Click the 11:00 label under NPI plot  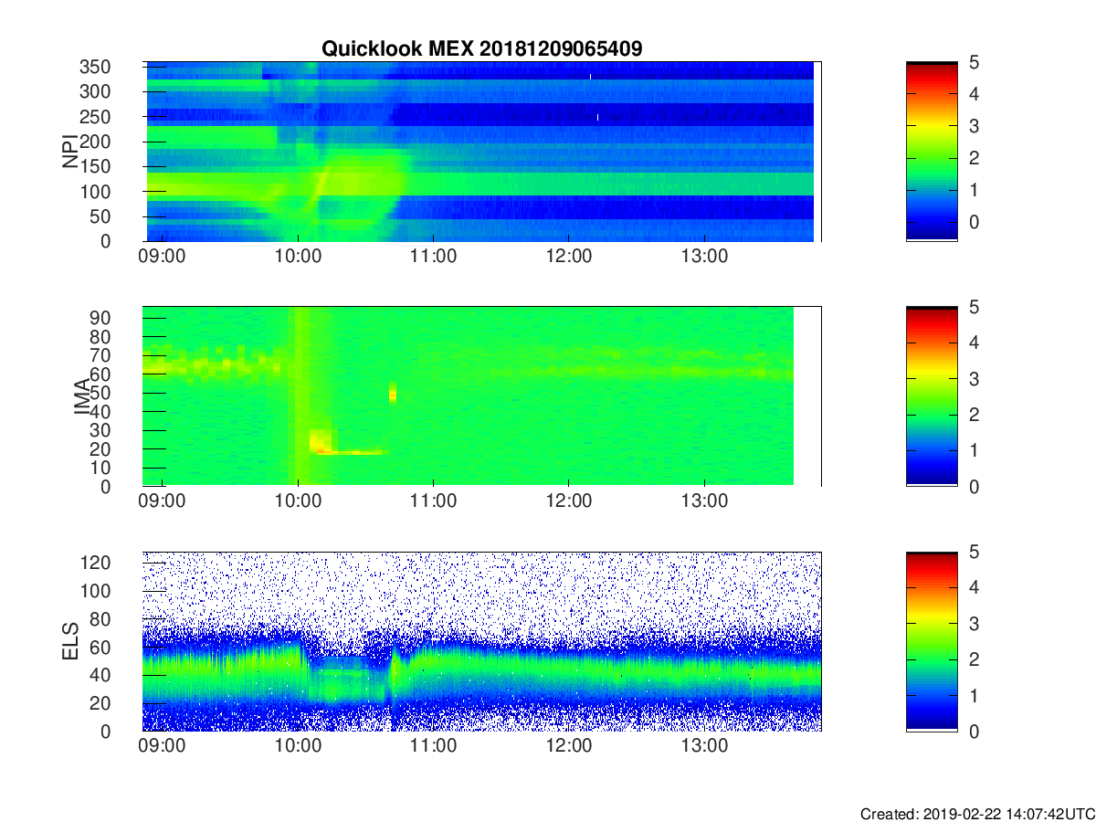coord(433,257)
